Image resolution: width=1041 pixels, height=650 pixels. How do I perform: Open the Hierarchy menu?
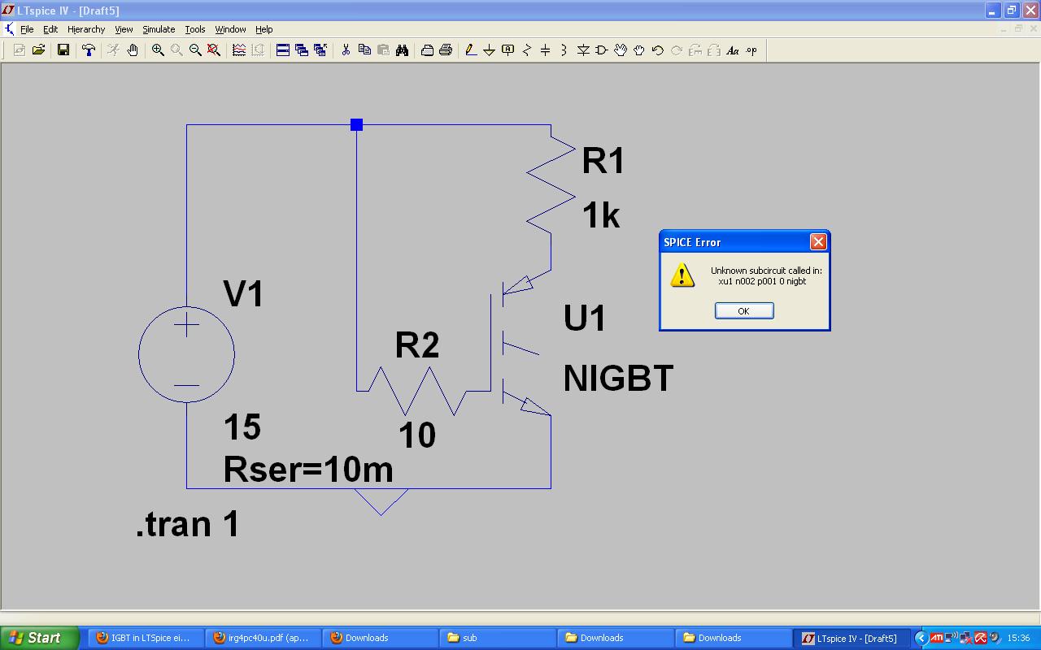coord(86,29)
